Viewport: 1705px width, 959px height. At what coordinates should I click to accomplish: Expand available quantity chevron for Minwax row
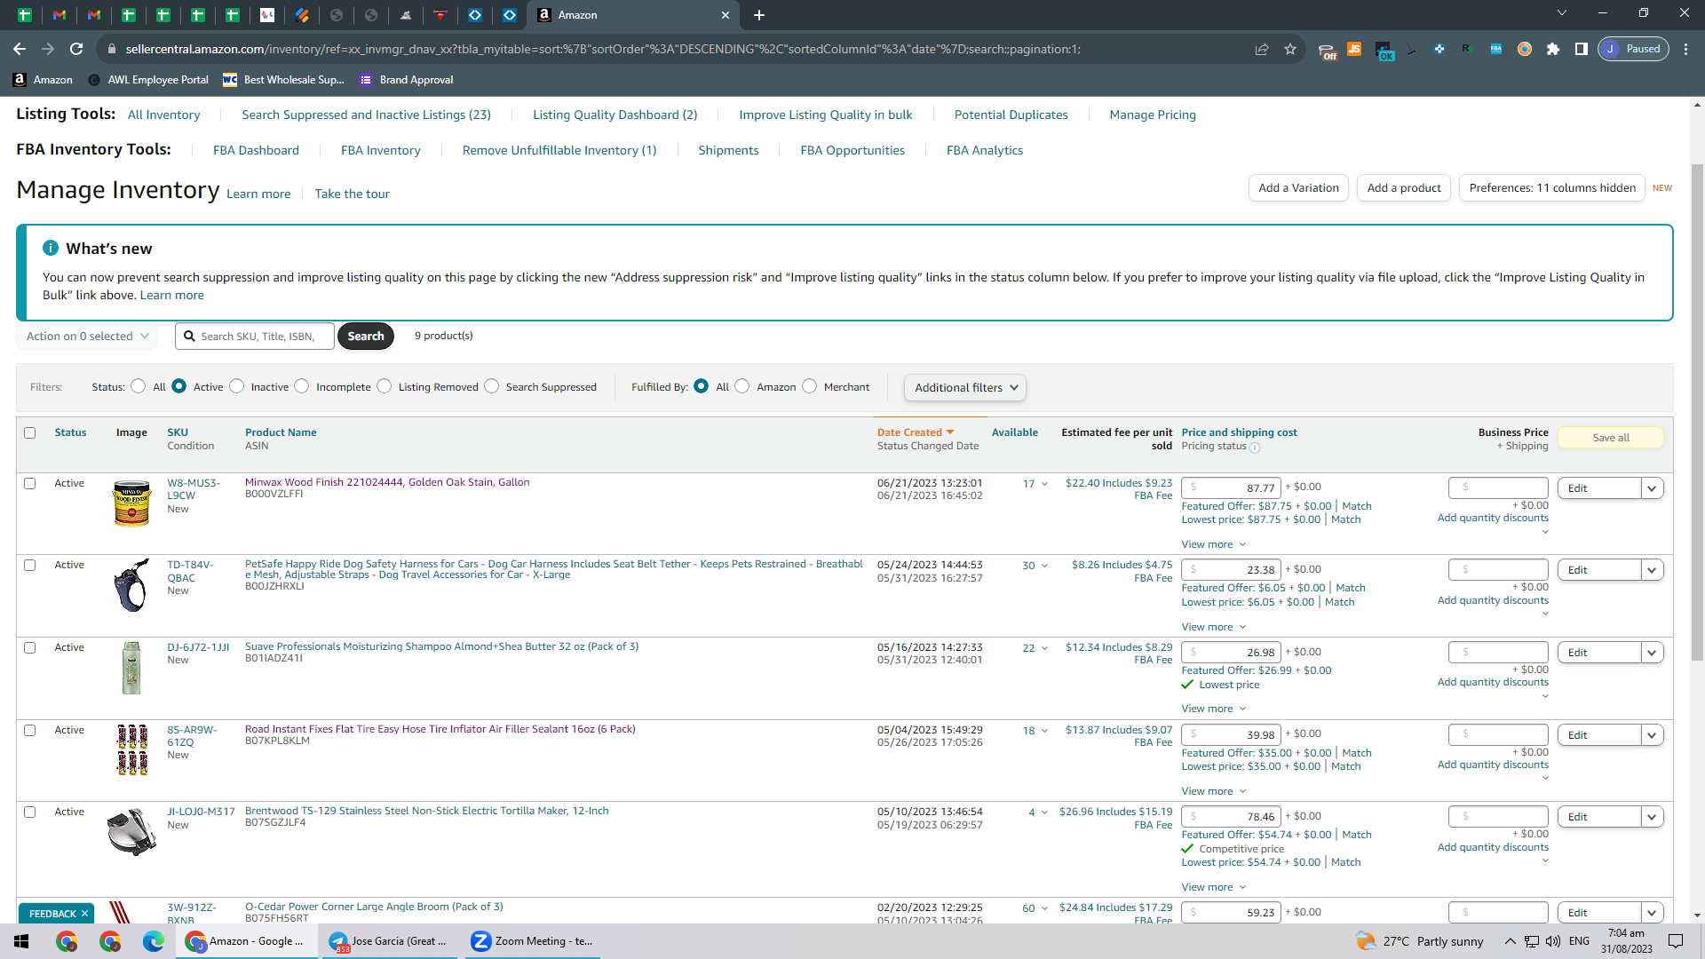point(1044,485)
